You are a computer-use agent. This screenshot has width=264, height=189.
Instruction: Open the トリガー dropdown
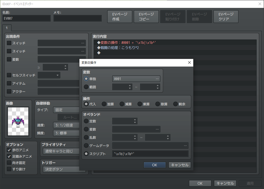[x=61, y=169]
